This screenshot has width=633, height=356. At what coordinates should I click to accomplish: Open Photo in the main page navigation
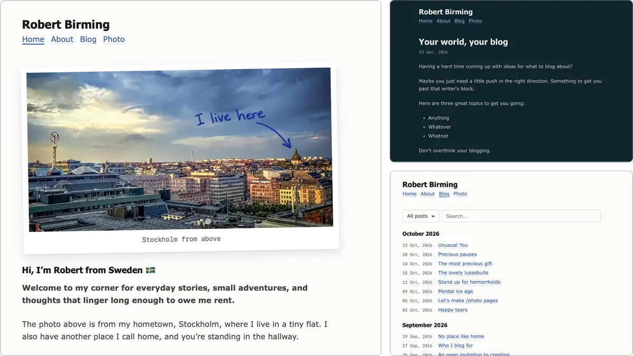(x=114, y=39)
